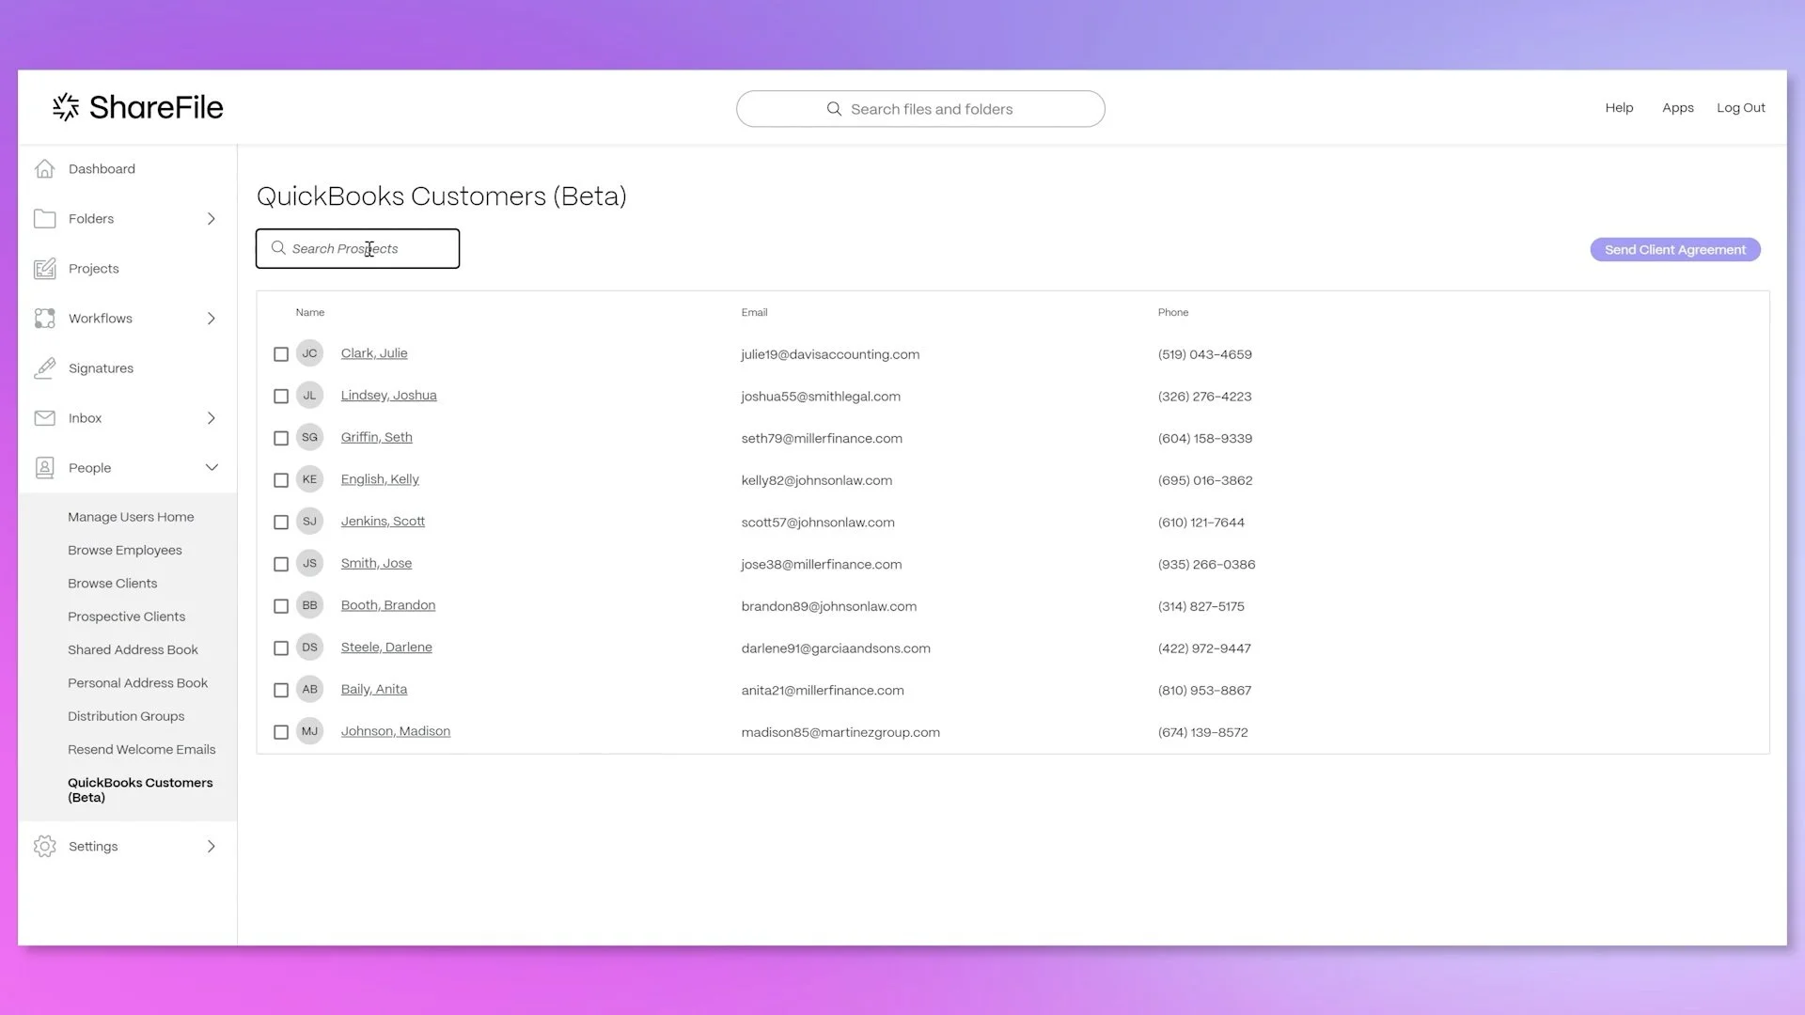The image size is (1805, 1015).
Task: Click phone number (674) 139-8572
Action: pos(1202,732)
